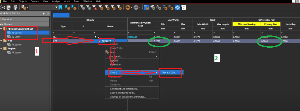
Task: Collapse the Physical Constraint Set folder
Action: click(x=1, y=29)
